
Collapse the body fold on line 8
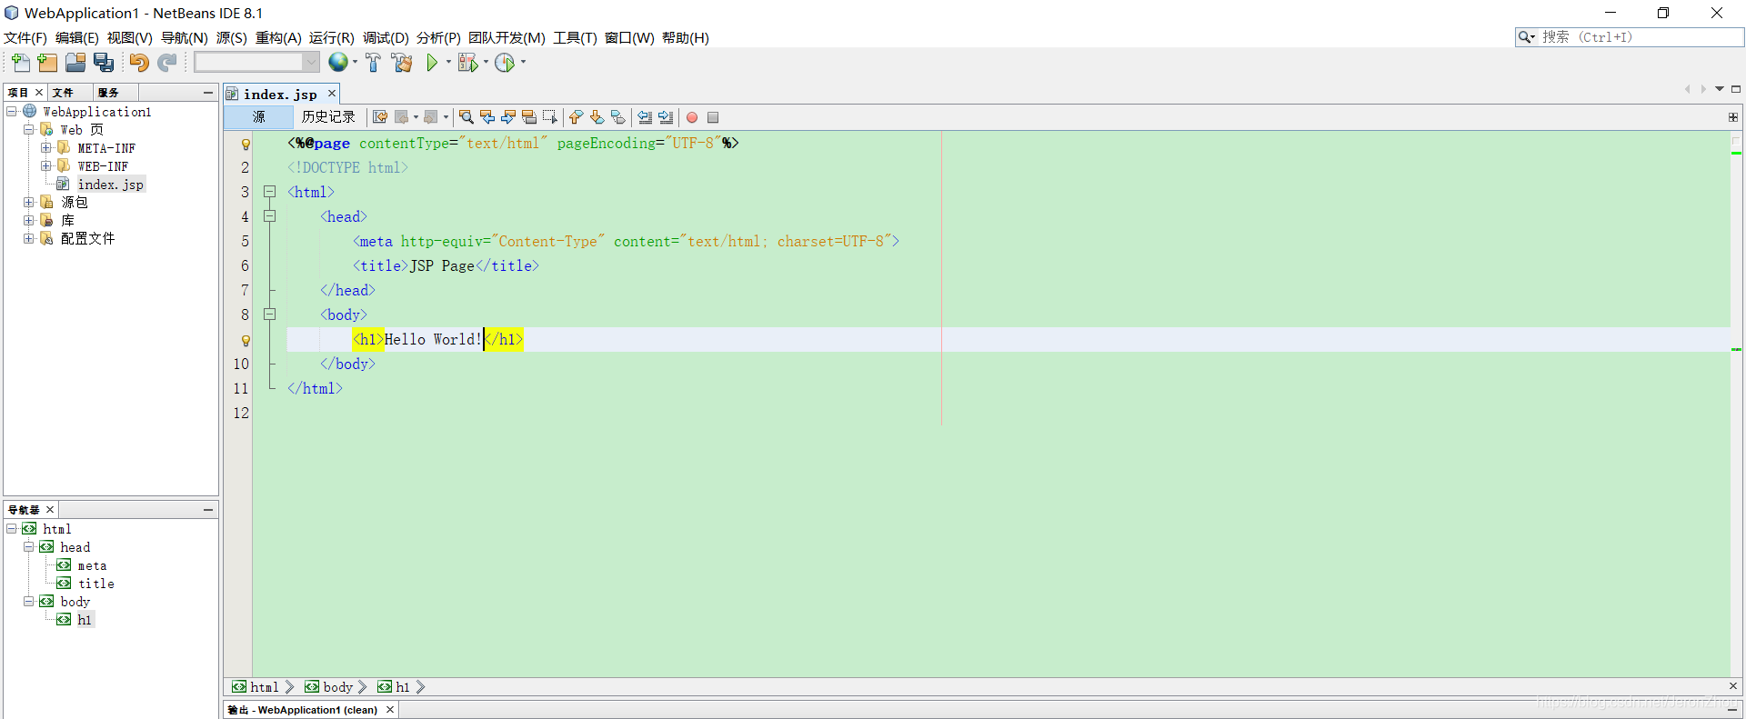[269, 315]
